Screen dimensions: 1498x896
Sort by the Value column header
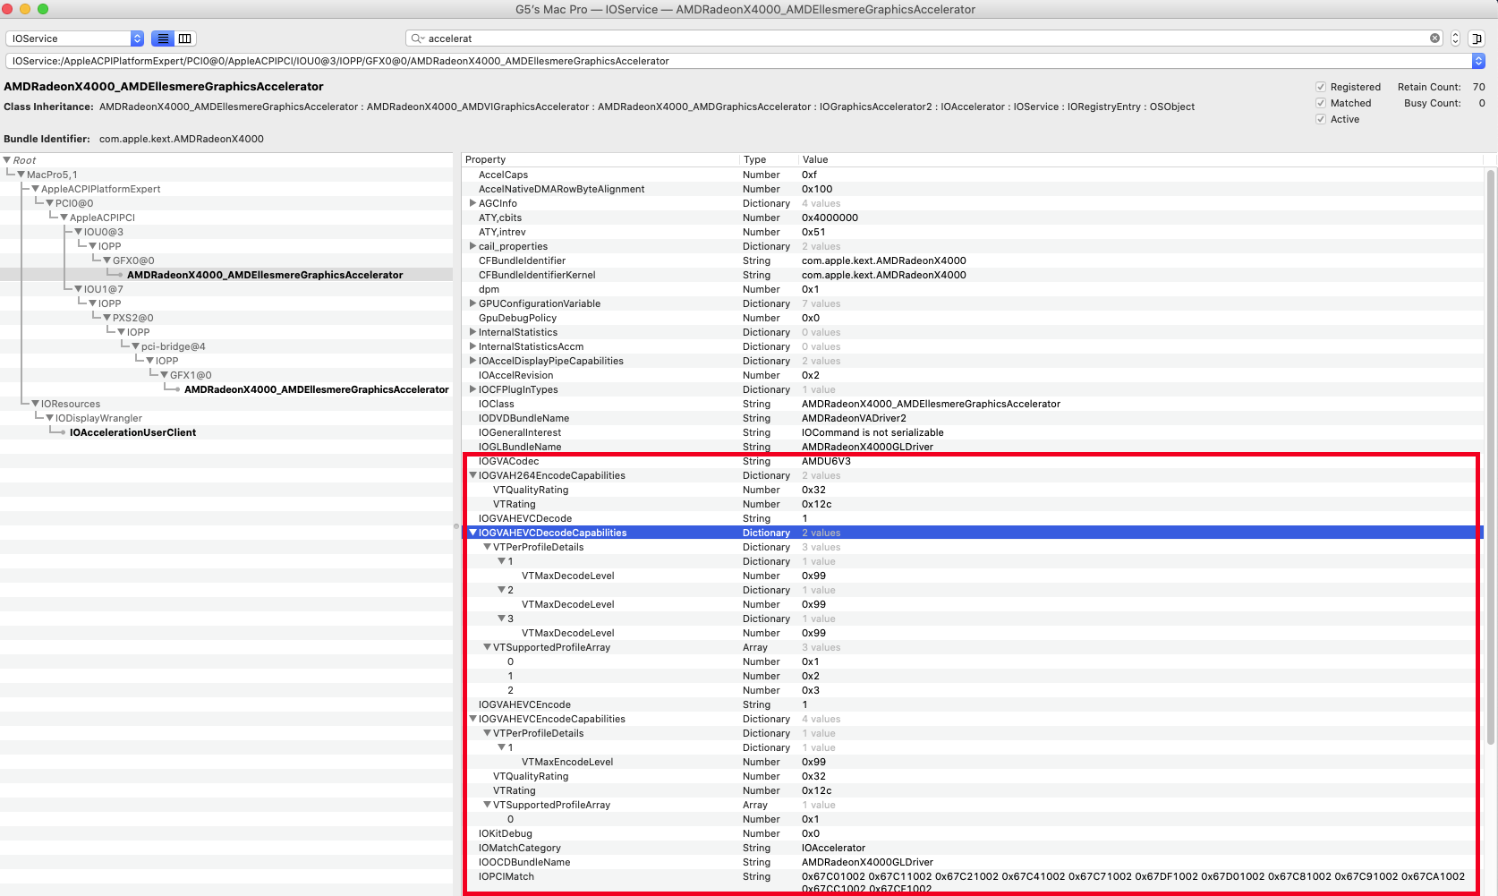coord(1141,159)
